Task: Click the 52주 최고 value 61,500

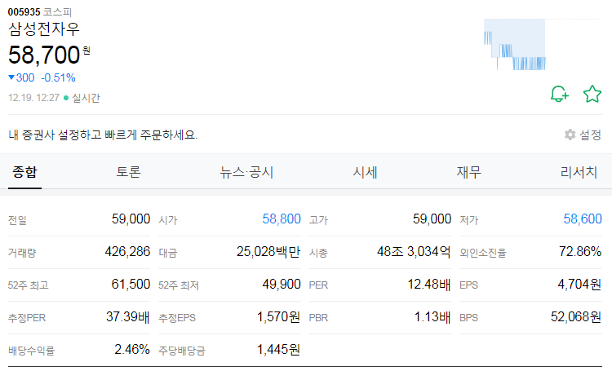Action: coord(131,284)
